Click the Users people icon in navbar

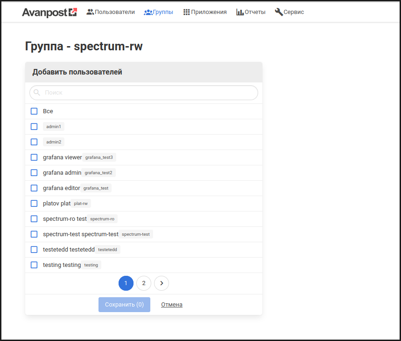click(x=90, y=12)
